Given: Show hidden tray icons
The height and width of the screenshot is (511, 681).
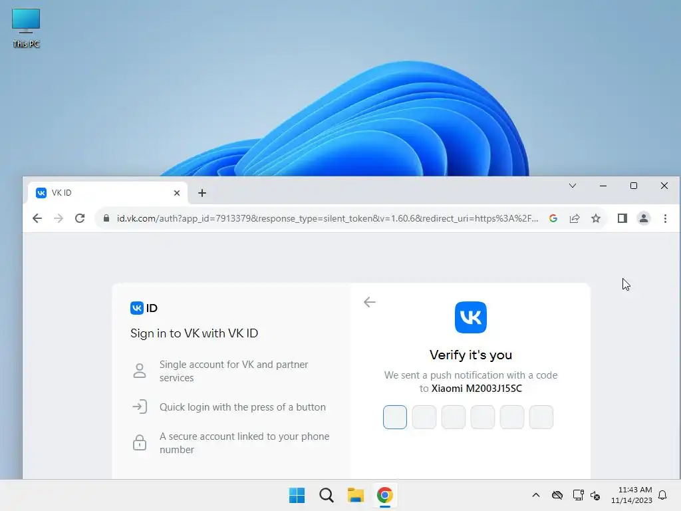Looking at the screenshot, I should pyautogui.click(x=536, y=495).
